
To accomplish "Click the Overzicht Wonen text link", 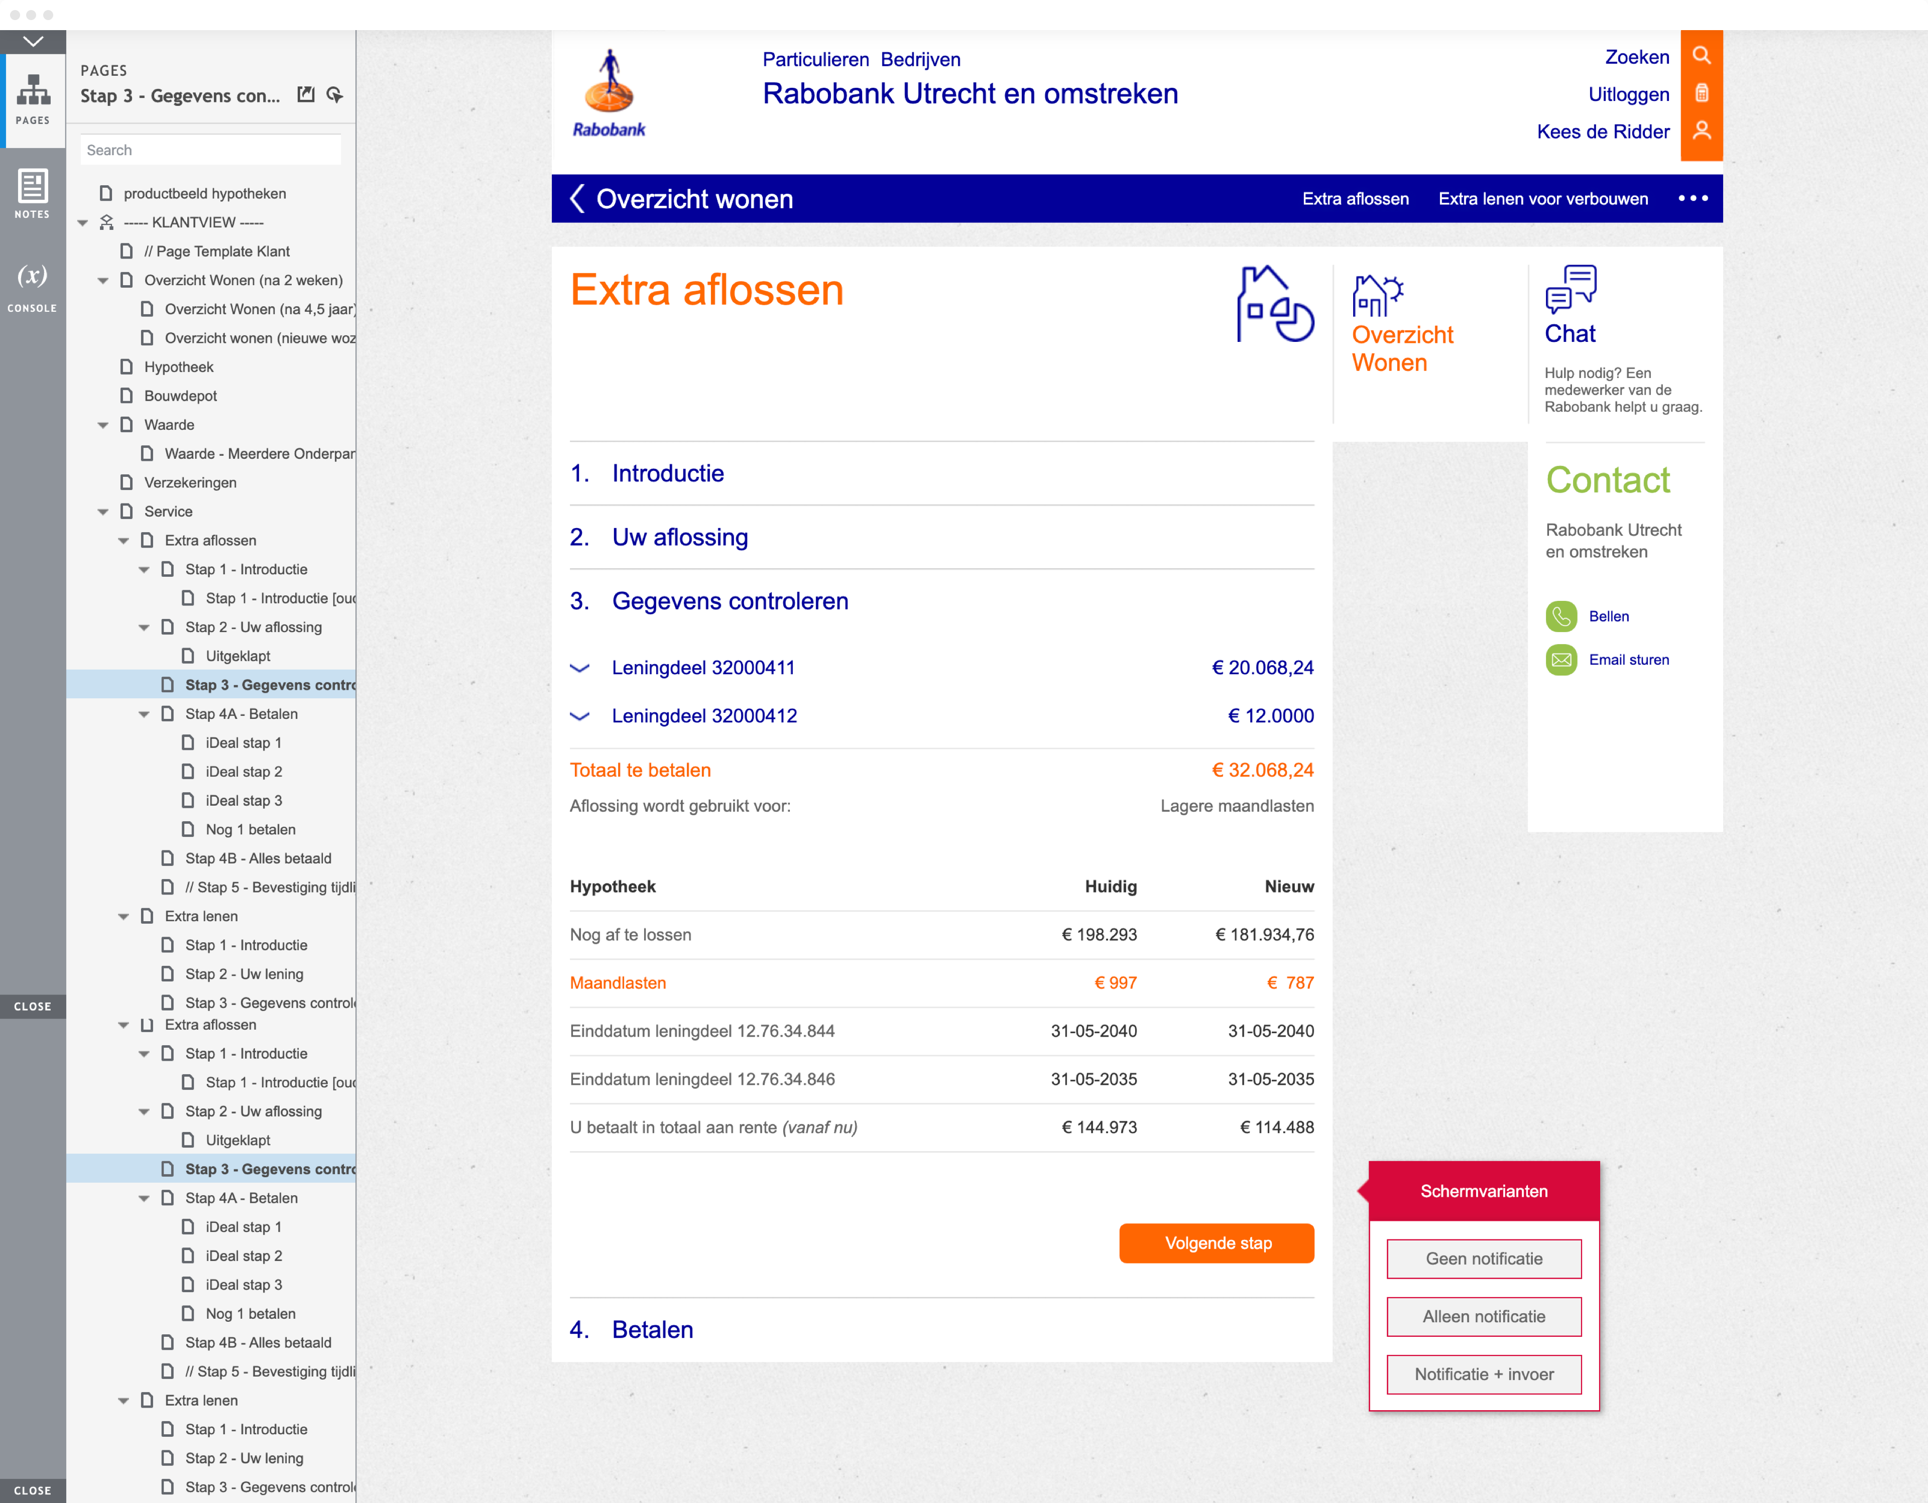I will pos(1402,348).
